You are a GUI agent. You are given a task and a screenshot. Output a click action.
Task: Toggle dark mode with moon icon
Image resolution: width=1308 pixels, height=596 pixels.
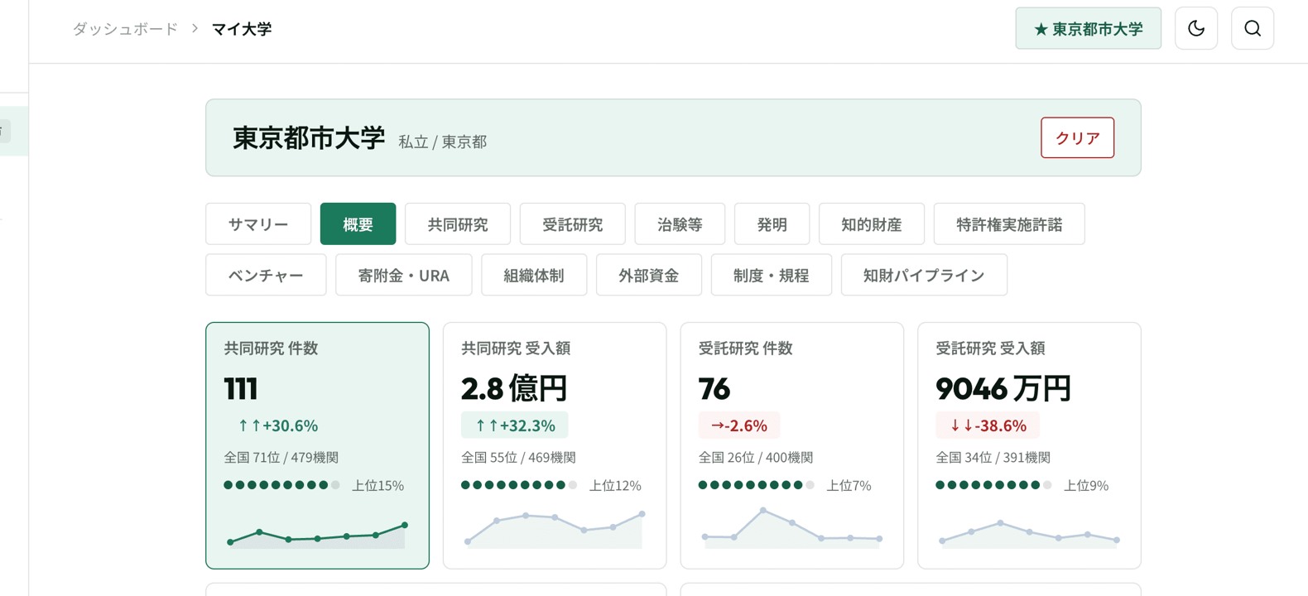click(1196, 28)
